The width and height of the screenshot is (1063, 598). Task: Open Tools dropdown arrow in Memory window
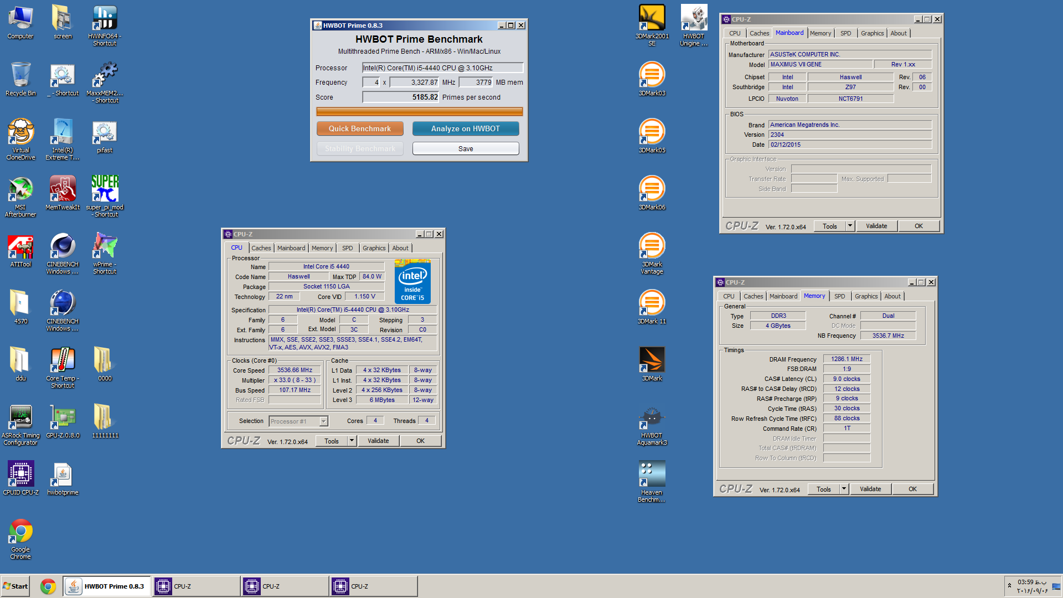pyautogui.click(x=844, y=489)
